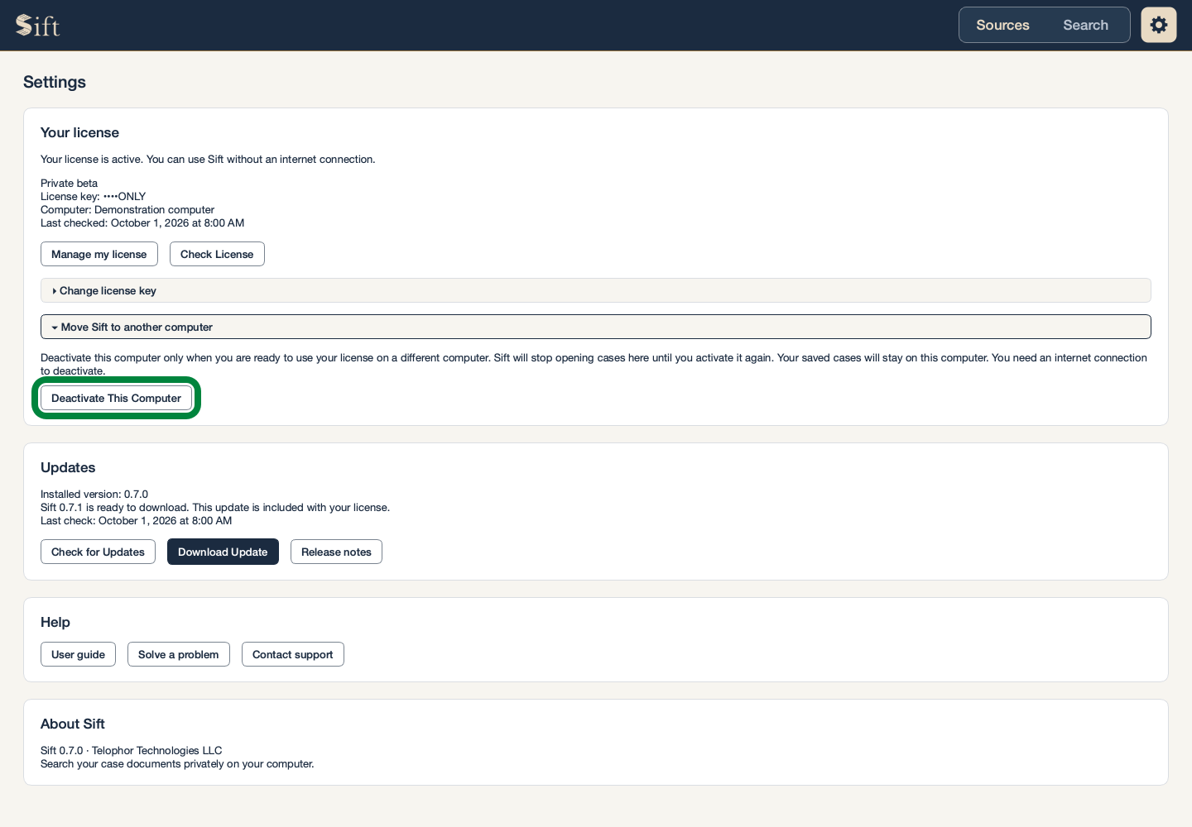The width and height of the screenshot is (1192, 827).
Task: Click the 'Help' section heading
Action: point(55,622)
